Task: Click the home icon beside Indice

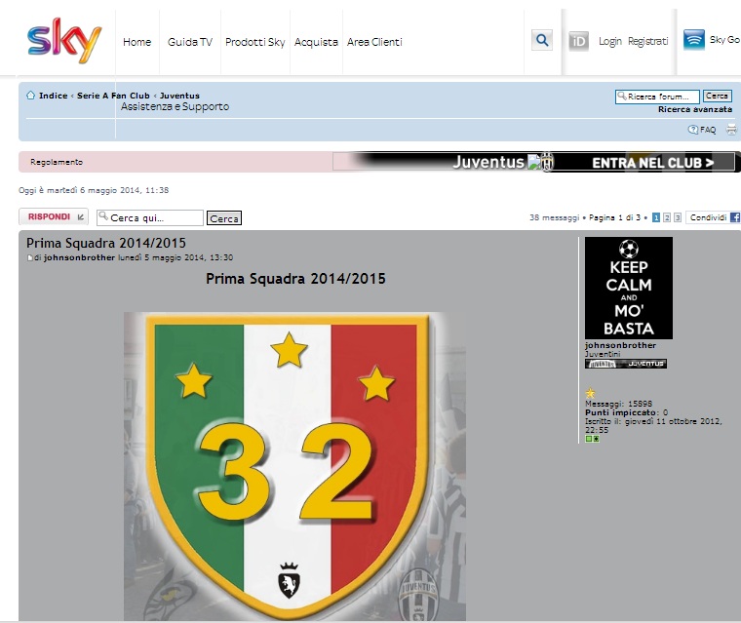Action: 31,95
